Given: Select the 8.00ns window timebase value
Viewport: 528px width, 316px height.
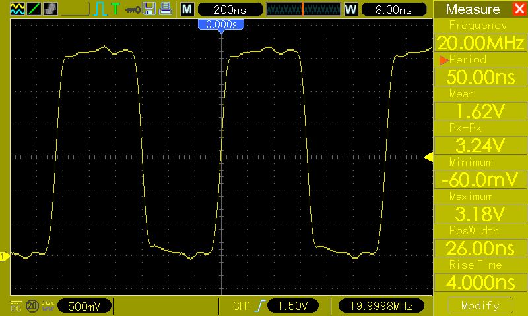Looking at the screenshot, I should tap(394, 9).
